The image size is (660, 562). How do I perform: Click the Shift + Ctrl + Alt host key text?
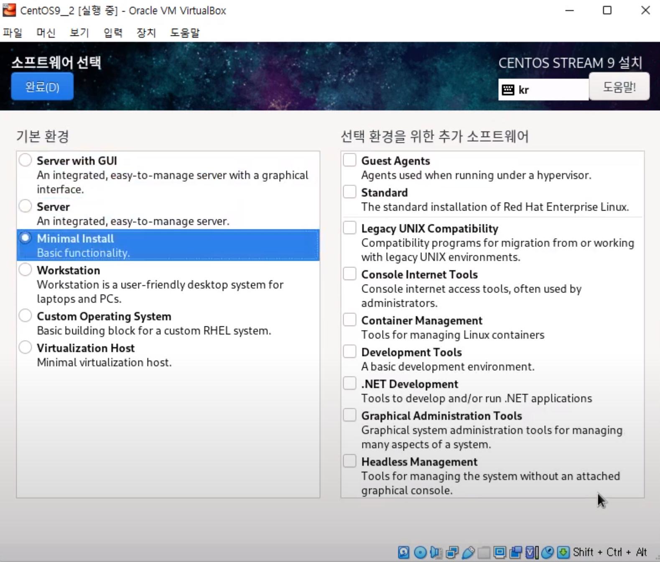click(x=610, y=552)
